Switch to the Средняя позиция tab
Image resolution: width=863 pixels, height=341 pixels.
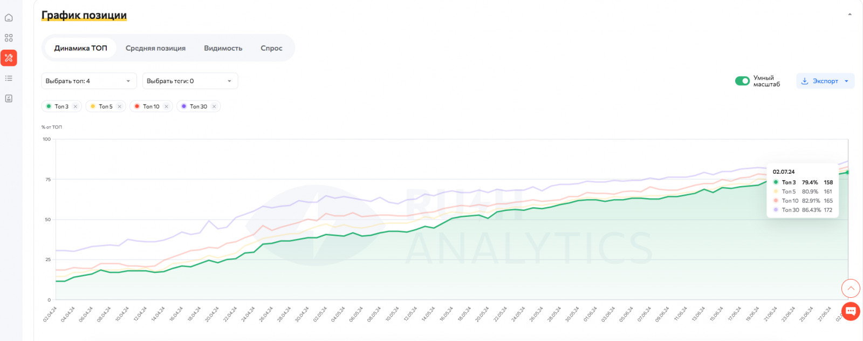tap(155, 48)
